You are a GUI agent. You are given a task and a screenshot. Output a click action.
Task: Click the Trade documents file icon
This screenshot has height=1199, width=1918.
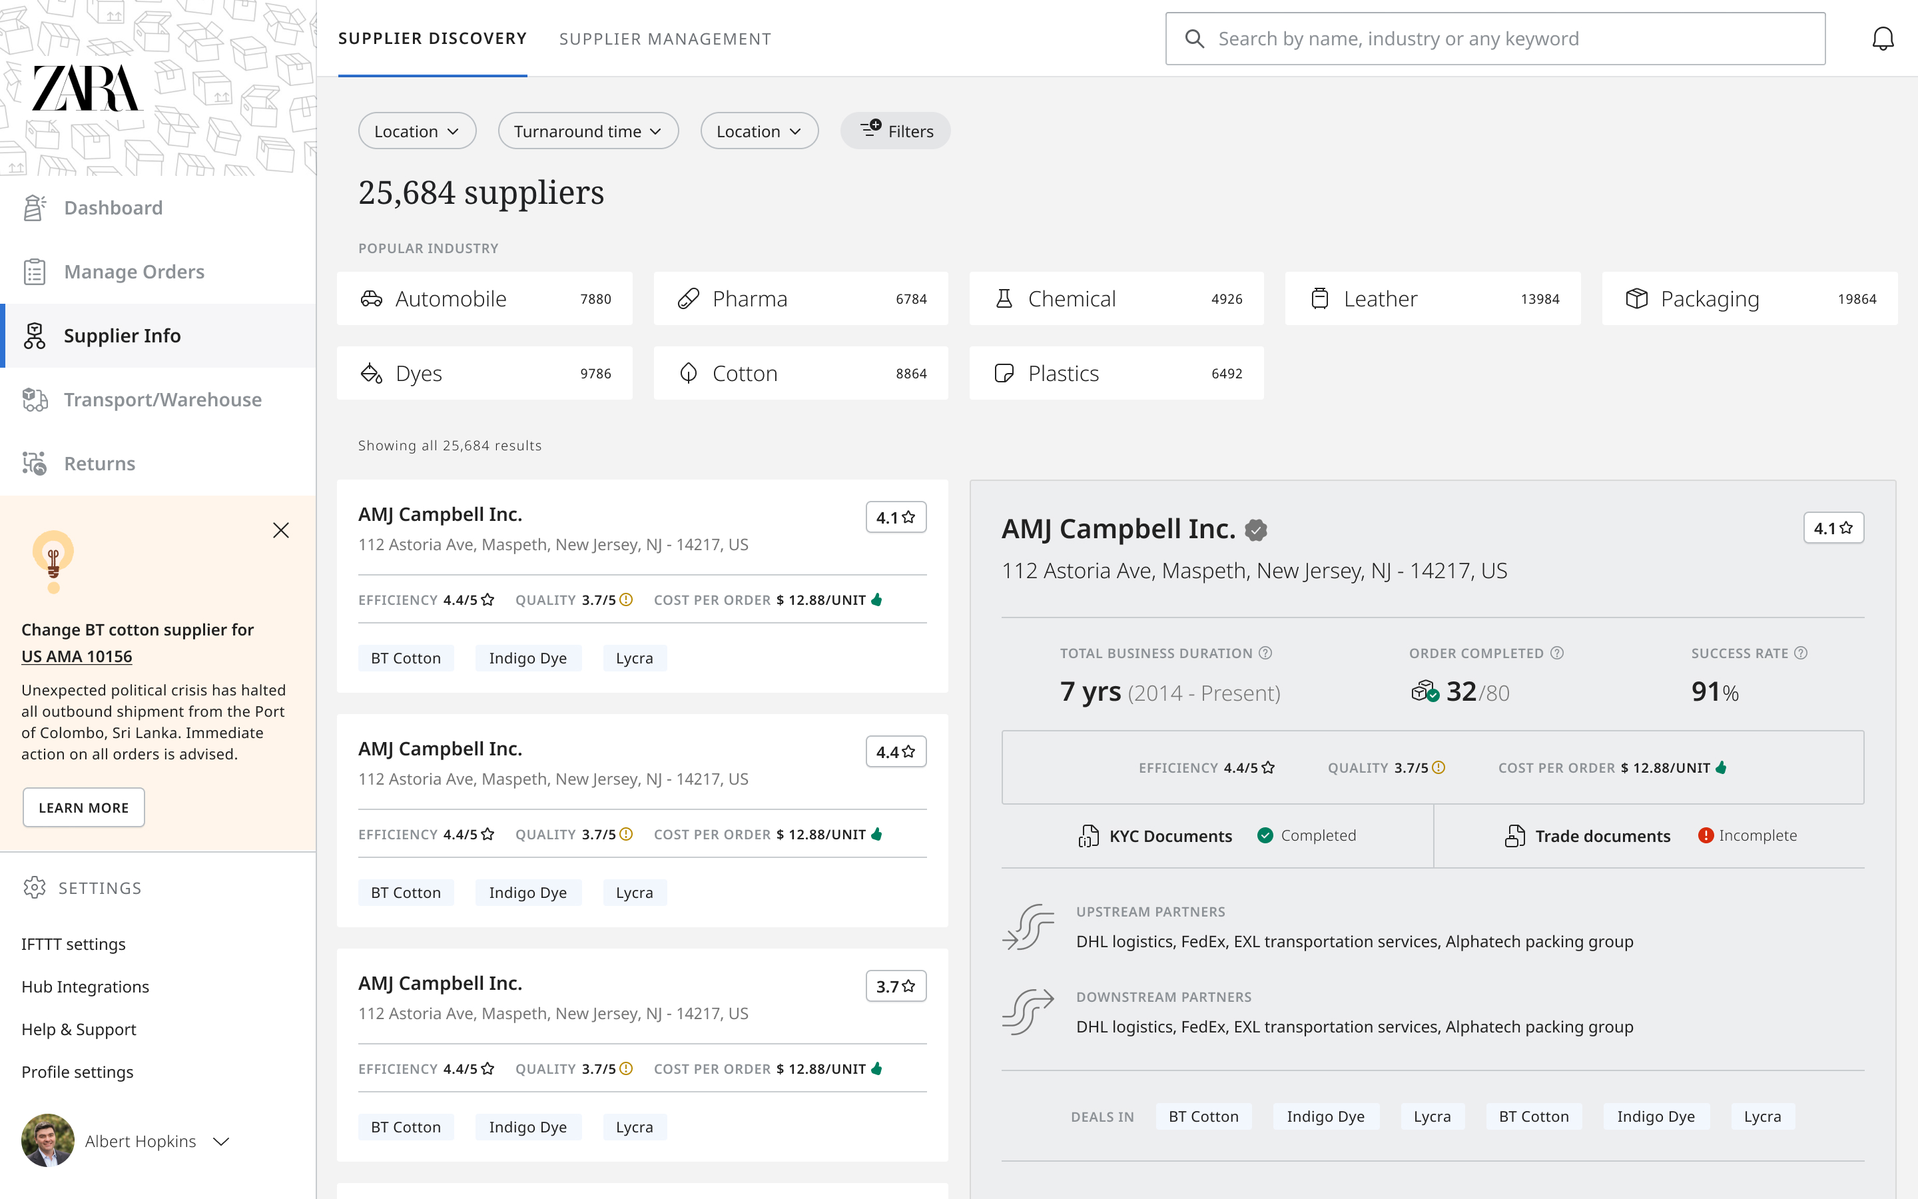click(1514, 836)
